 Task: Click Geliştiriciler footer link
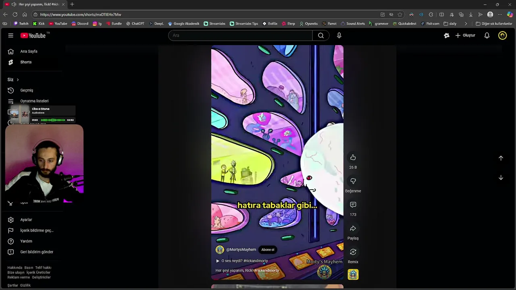click(x=41, y=278)
